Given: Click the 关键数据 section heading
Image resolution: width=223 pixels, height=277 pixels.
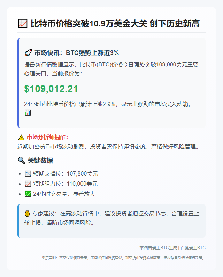Looking at the screenshot, I should (x=40, y=161).
